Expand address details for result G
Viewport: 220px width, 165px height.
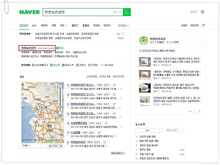107,146
